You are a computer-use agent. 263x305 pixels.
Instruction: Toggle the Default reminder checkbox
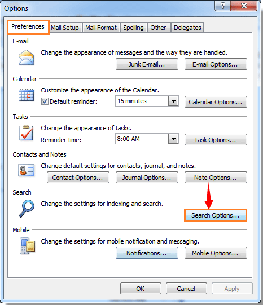tap(45, 101)
